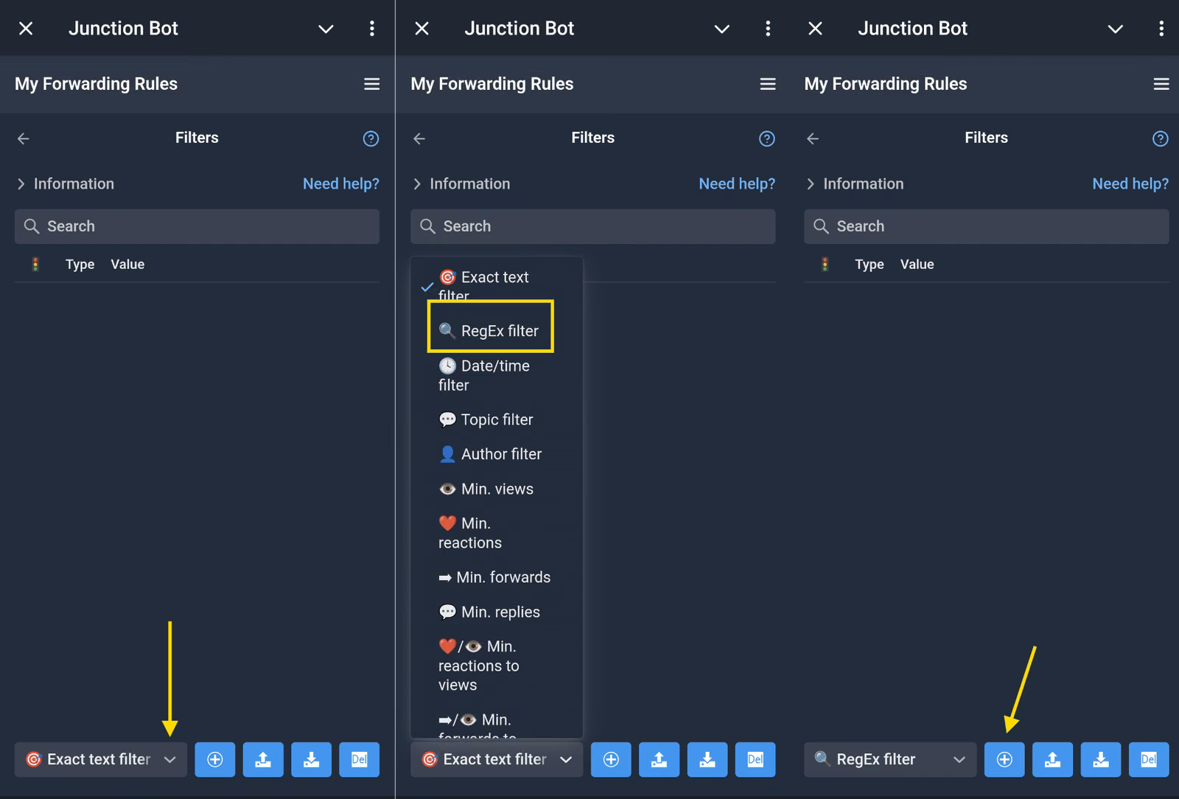1179x799 pixels.
Task: Click traffic light column icon in right panel
Action: 825,265
